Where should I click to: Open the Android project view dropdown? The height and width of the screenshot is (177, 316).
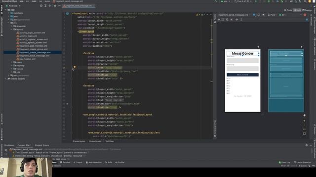pos(13,6)
